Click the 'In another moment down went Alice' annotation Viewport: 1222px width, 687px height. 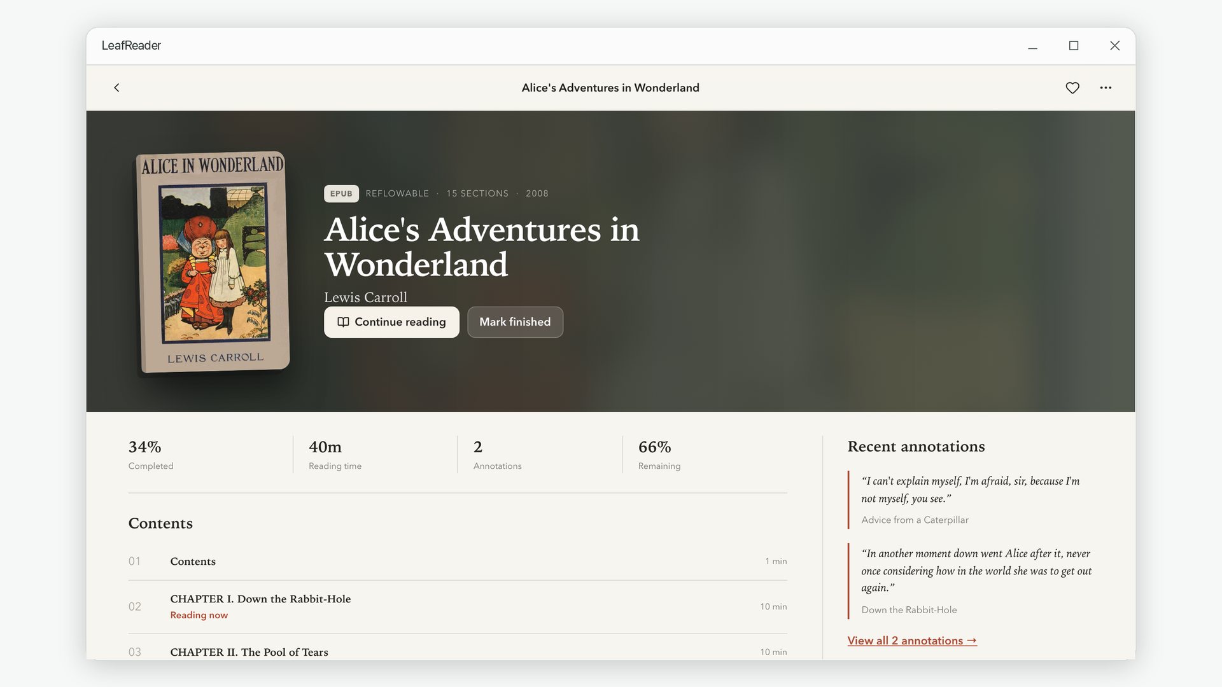click(x=971, y=581)
